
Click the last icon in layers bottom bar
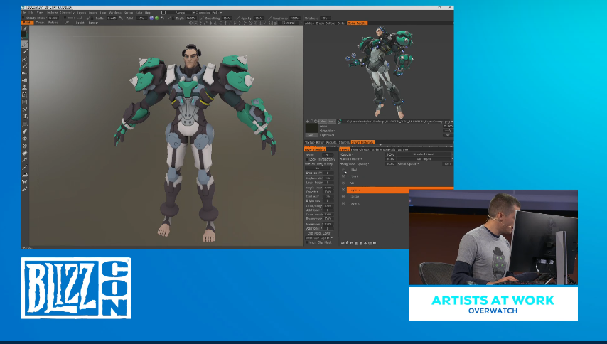point(375,243)
